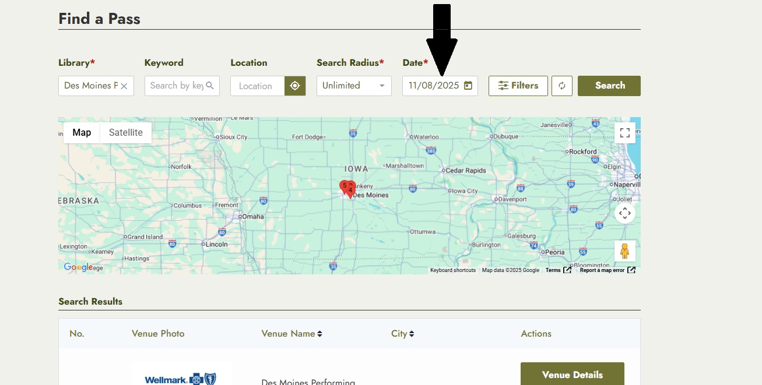Open the map Terms link

(553, 270)
